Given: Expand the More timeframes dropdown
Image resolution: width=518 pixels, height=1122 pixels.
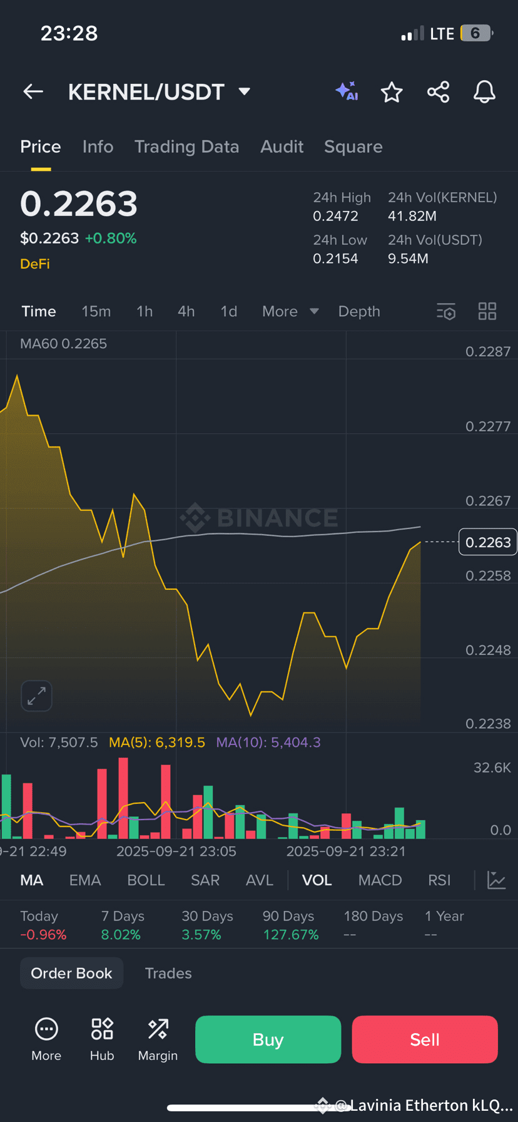Looking at the screenshot, I should click(290, 311).
